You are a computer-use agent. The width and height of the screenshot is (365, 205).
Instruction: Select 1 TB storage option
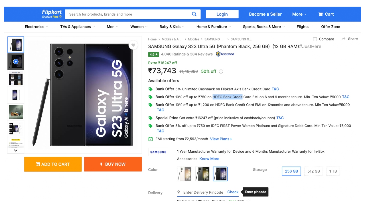pyautogui.click(x=333, y=171)
